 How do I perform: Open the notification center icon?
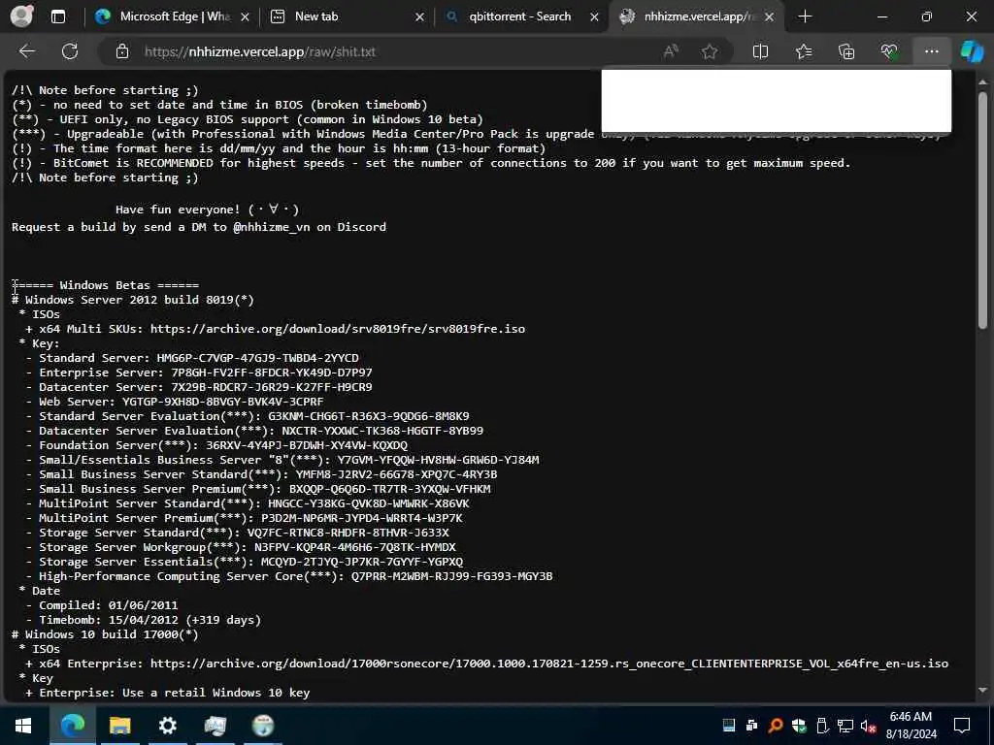(x=962, y=726)
